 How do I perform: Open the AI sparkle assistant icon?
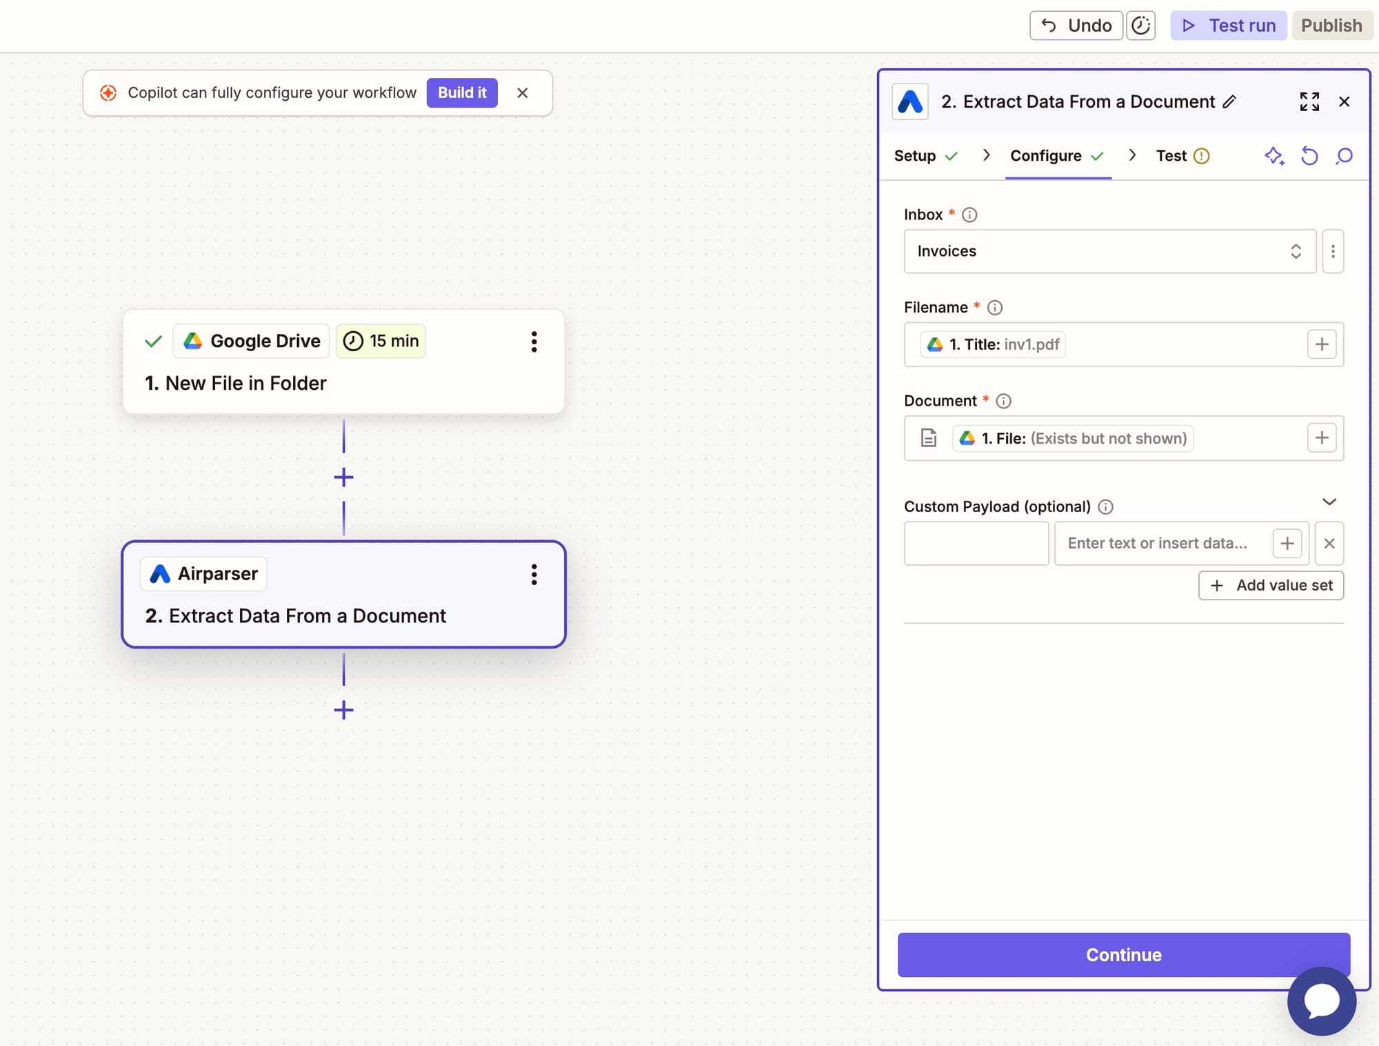[x=1274, y=156]
